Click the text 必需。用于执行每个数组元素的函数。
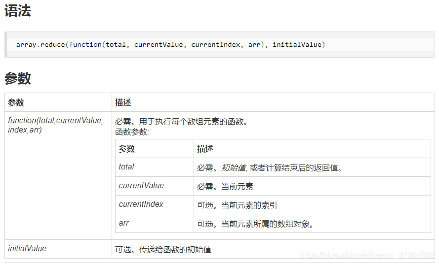The width and height of the screenshot is (439, 264). 182,122
